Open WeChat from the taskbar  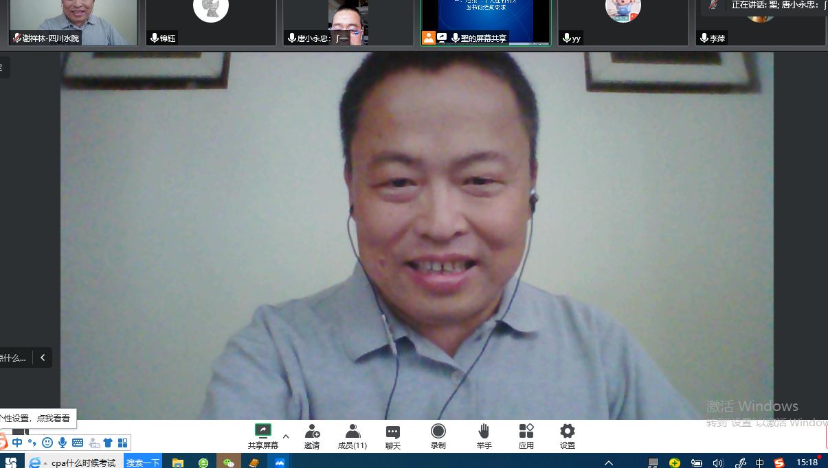pyautogui.click(x=229, y=463)
